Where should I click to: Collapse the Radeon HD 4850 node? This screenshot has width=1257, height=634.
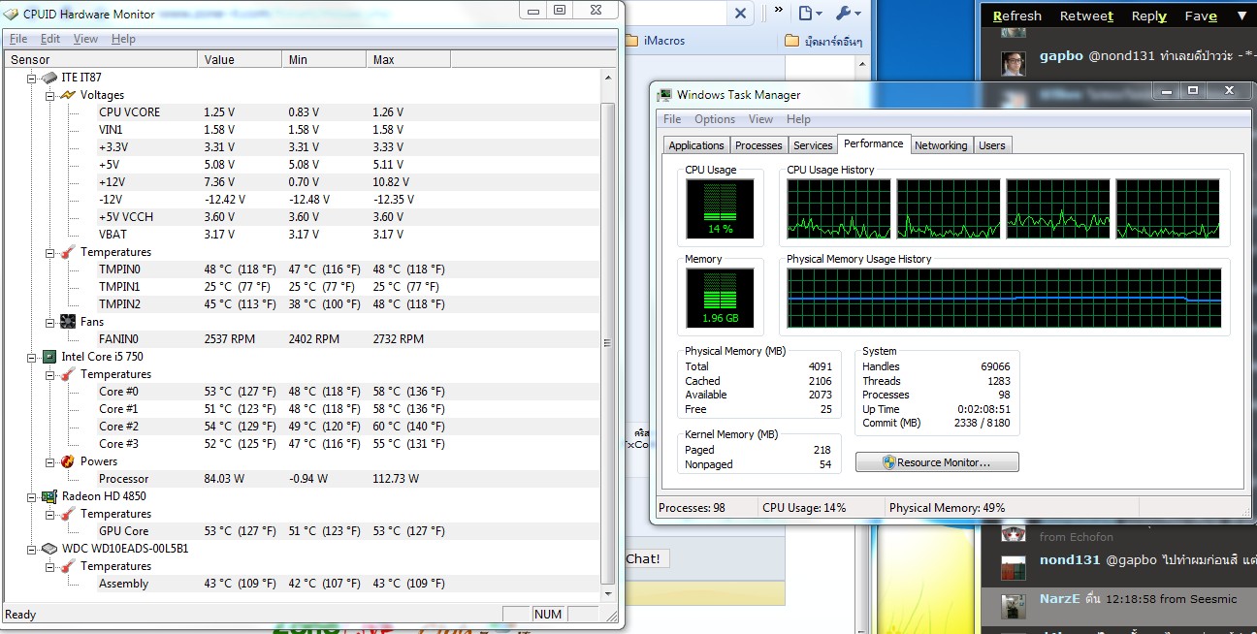pyautogui.click(x=31, y=496)
